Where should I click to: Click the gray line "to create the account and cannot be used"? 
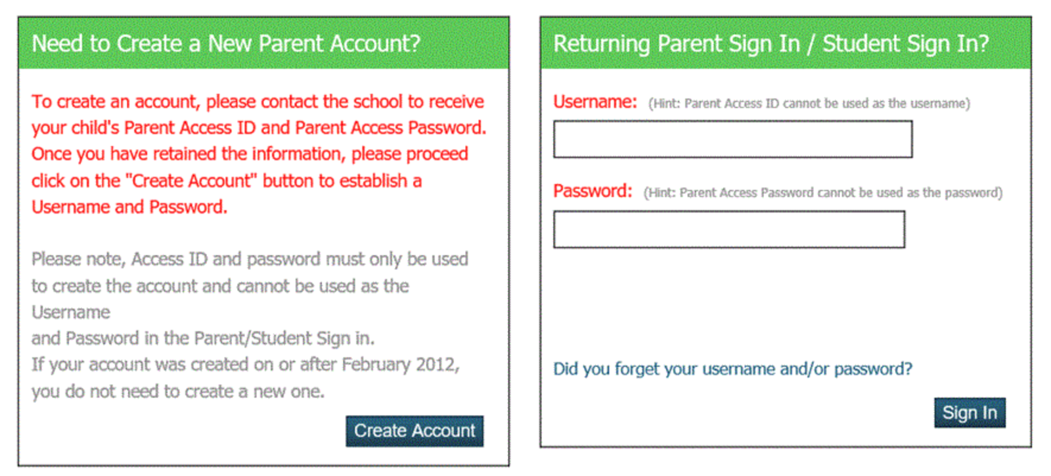220,286
